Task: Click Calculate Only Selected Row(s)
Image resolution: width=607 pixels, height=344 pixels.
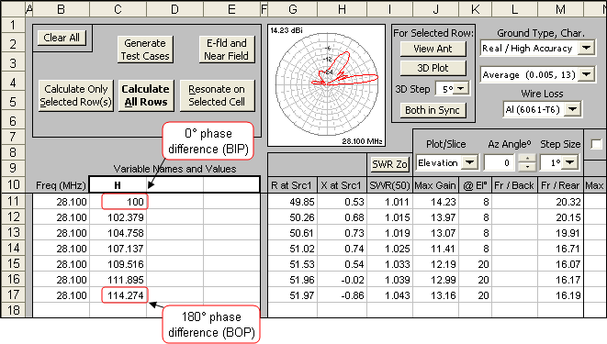Action: 76,95
